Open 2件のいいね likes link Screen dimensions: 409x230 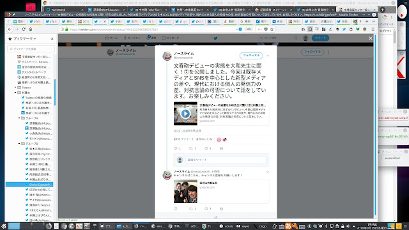pyautogui.click(x=204, y=139)
